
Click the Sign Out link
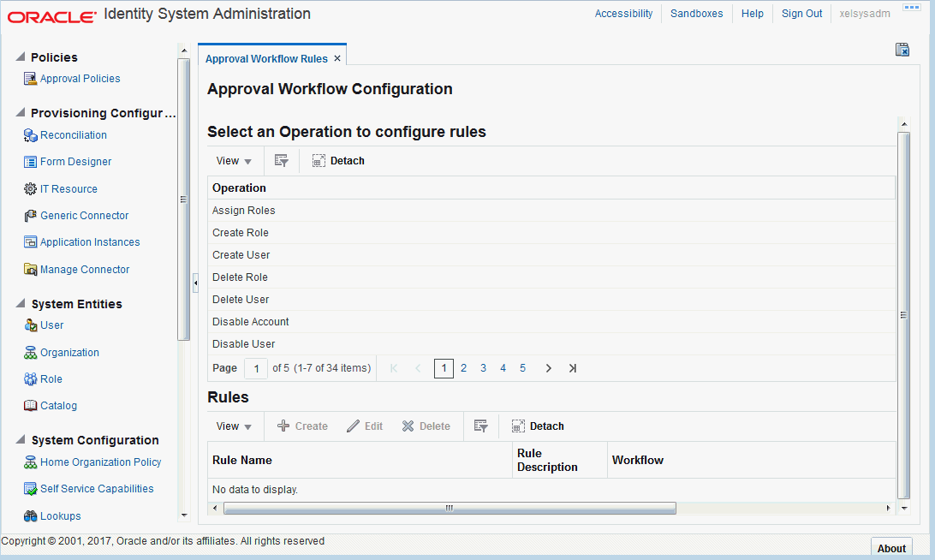[801, 13]
